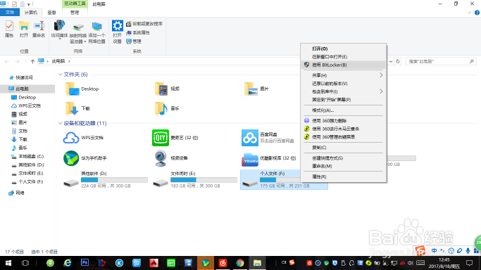Click the Windows Start button
Screen dimensions: 481x270
[8, 263]
